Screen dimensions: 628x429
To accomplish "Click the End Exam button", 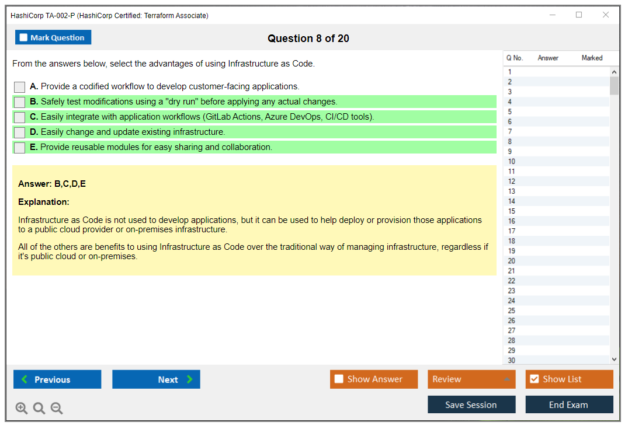I will click(569, 404).
